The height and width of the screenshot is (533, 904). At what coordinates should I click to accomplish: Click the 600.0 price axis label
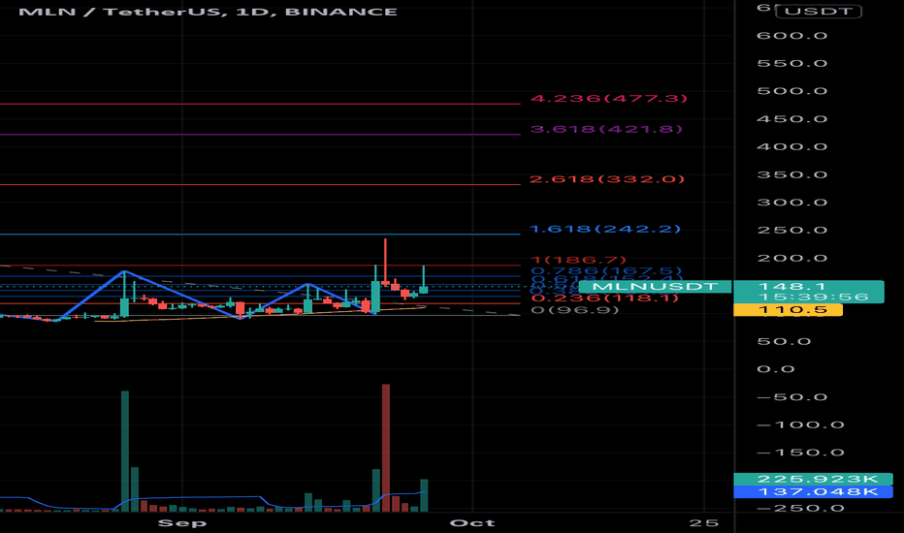(x=792, y=36)
